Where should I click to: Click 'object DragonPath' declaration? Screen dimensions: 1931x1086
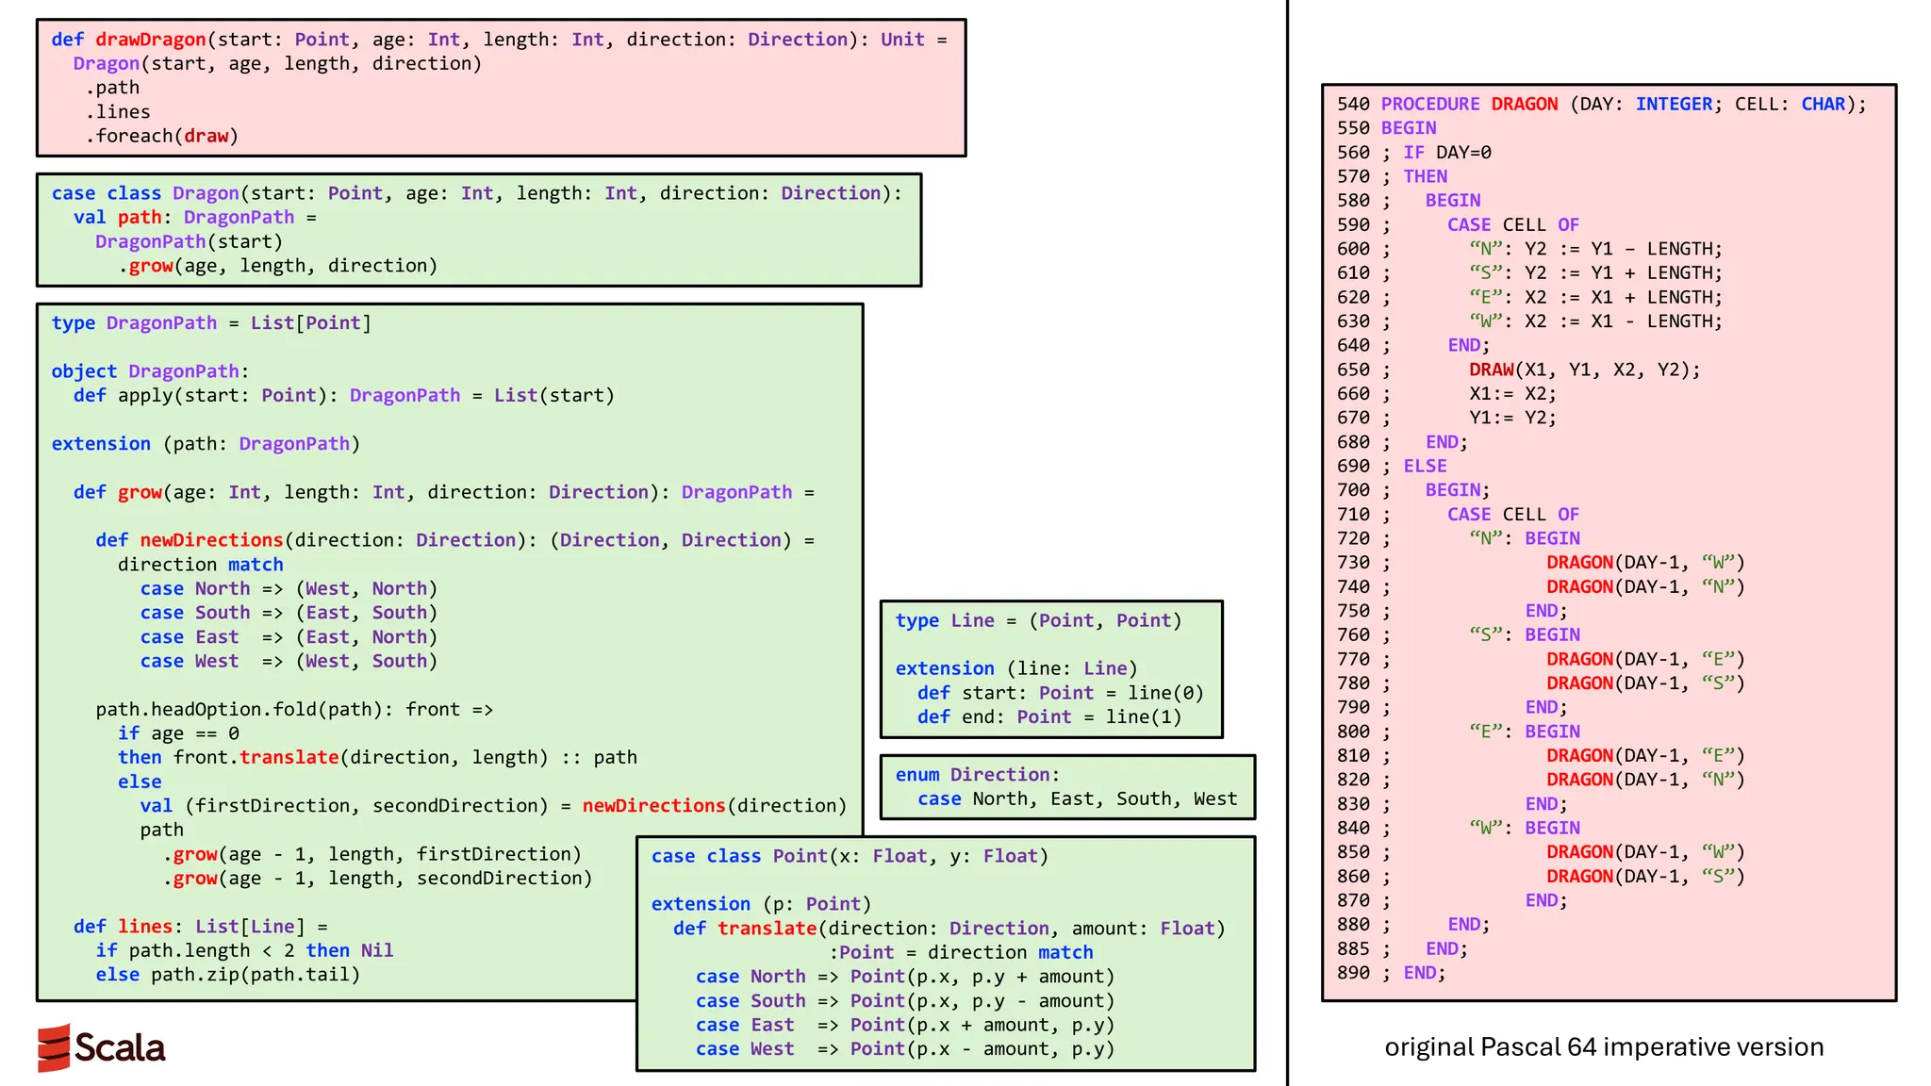(150, 371)
